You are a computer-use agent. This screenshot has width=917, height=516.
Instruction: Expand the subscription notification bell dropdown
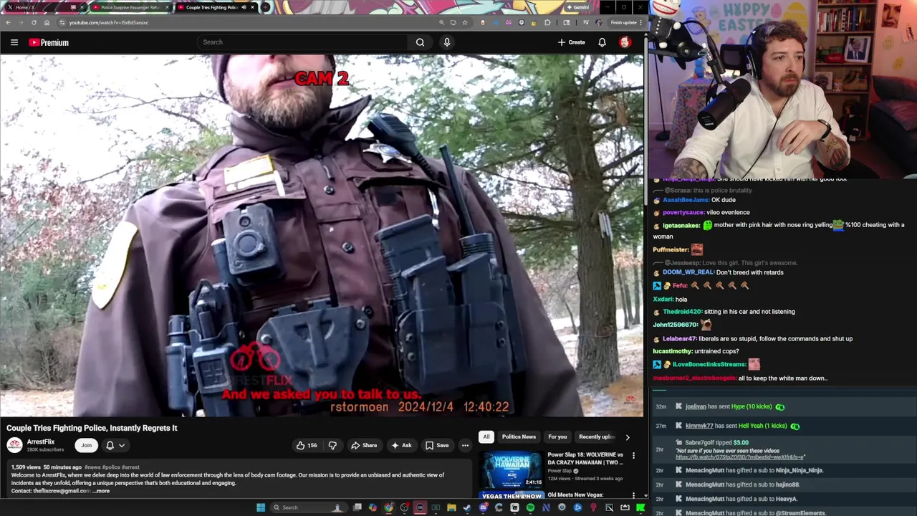[115, 445]
